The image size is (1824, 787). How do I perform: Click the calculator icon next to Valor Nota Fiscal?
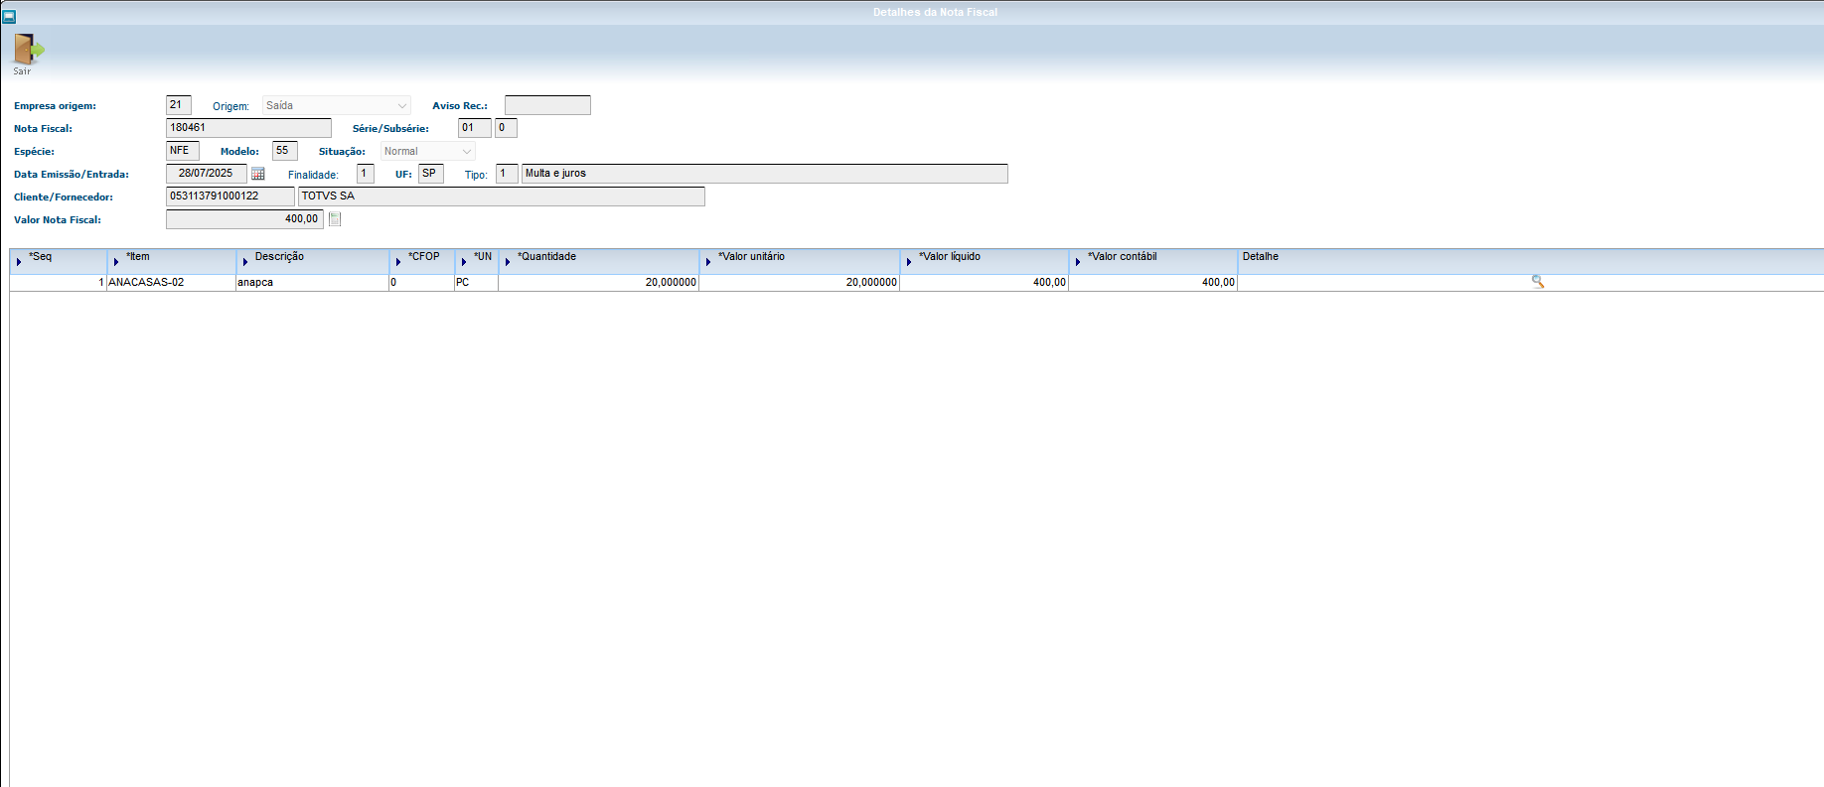point(335,219)
